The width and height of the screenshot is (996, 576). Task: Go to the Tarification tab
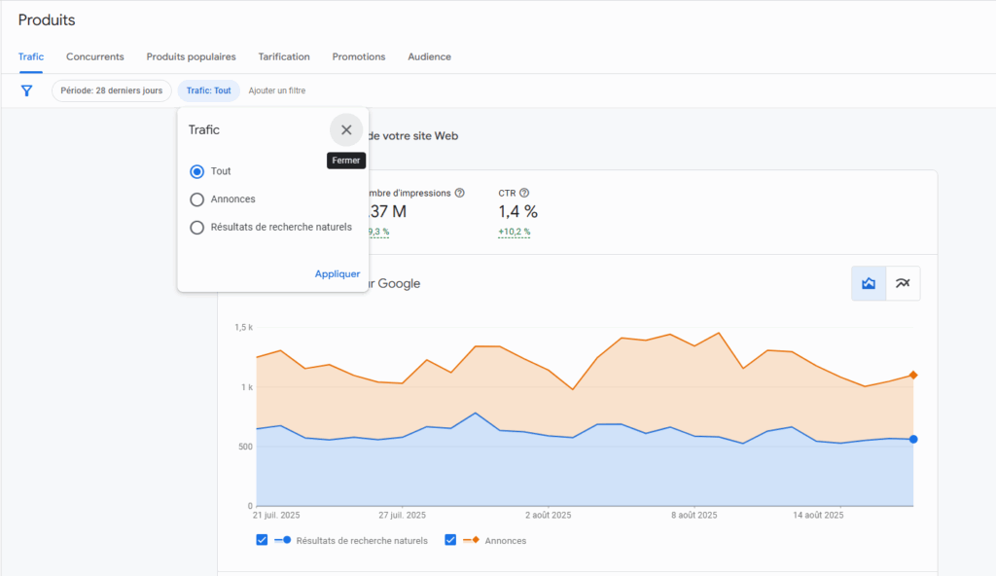(284, 56)
